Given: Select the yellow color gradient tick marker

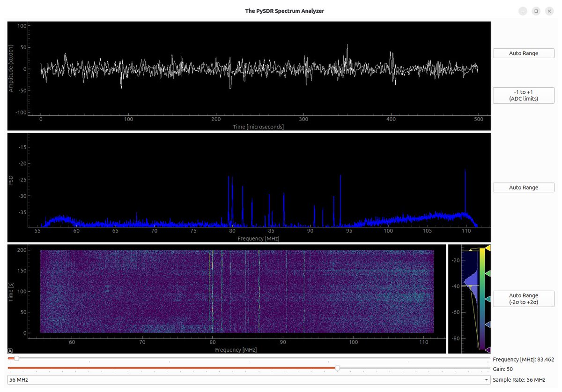Looking at the screenshot, I should 488,247.
